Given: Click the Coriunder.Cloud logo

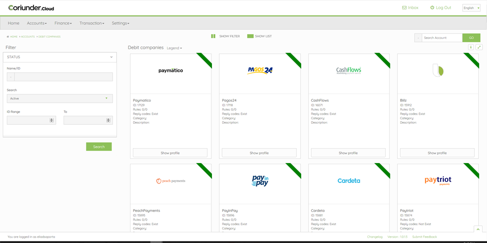Looking at the screenshot, I should click(31, 8).
